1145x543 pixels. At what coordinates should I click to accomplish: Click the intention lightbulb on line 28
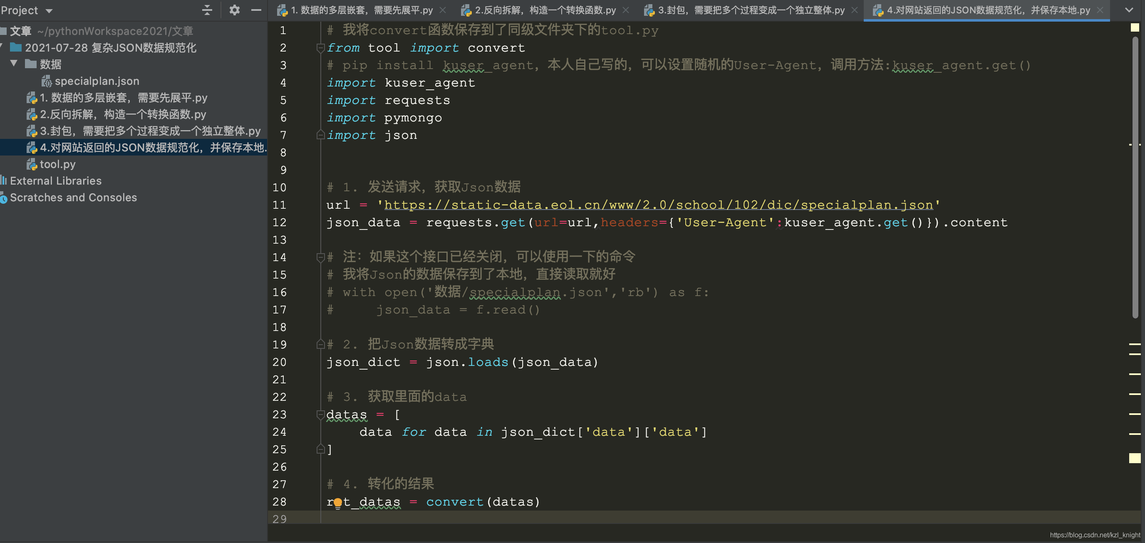pos(338,503)
